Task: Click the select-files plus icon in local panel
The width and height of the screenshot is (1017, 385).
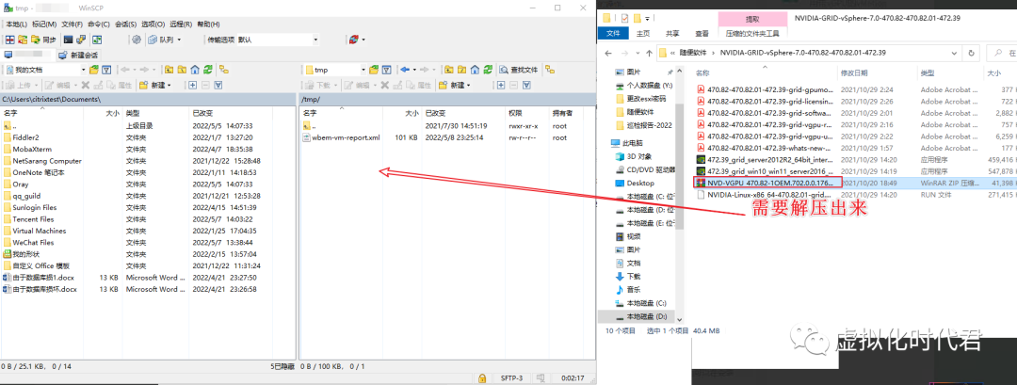Action: pyautogui.click(x=193, y=85)
